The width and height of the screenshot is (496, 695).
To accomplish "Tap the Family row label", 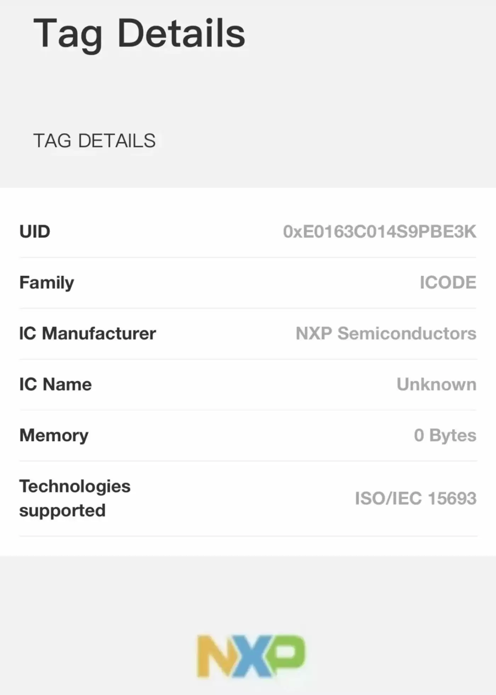I will coord(47,283).
